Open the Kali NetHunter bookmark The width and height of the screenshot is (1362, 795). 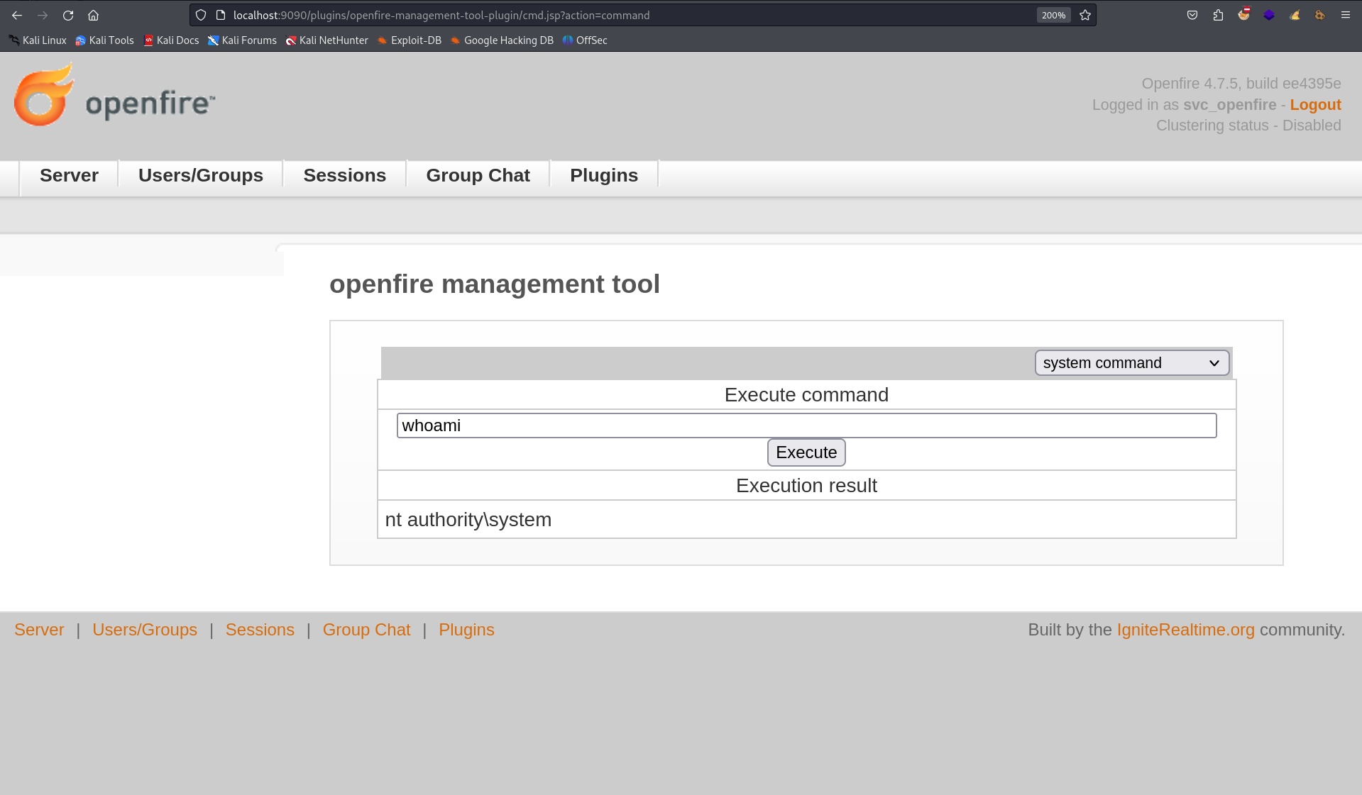coord(326,40)
